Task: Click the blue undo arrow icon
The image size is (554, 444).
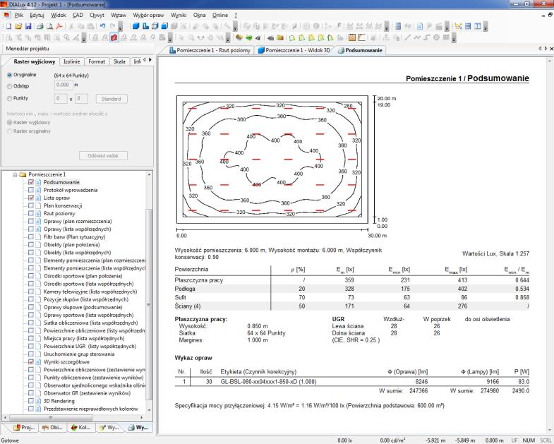Action: 102,26
